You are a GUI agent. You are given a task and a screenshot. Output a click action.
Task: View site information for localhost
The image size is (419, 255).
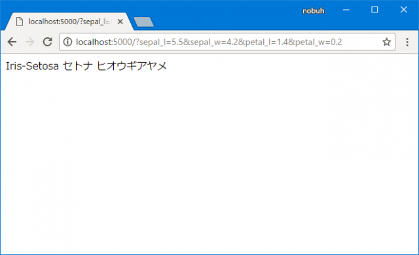click(67, 42)
